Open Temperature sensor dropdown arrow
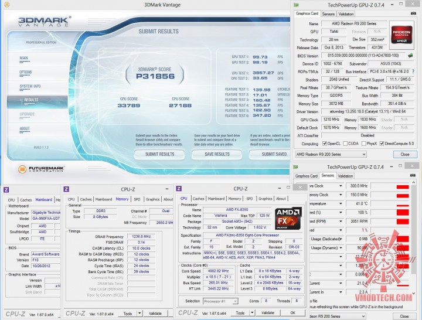The height and width of the screenshot is (320, 422). click(x=341, y=204)
